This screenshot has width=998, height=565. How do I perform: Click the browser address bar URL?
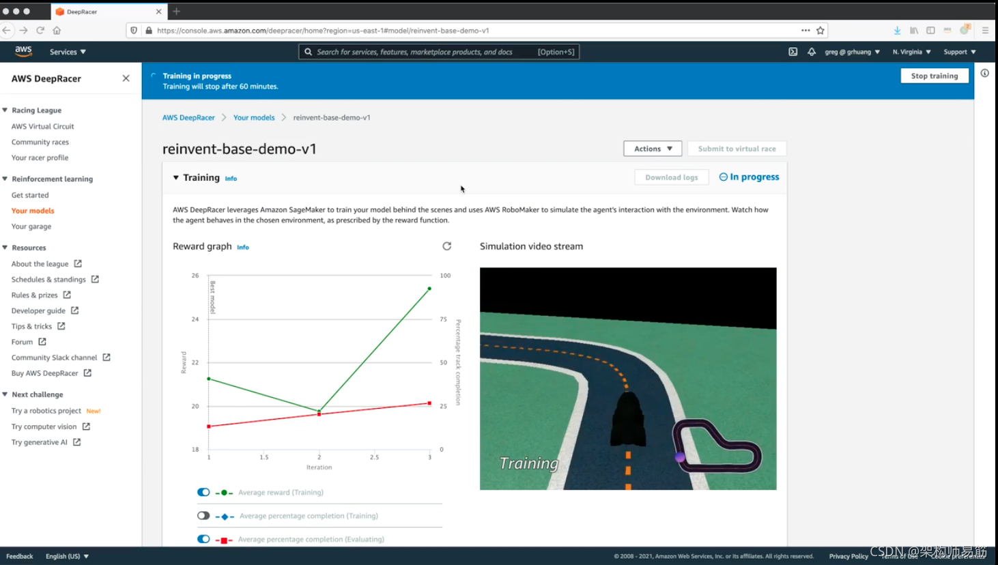coord(323,30)
